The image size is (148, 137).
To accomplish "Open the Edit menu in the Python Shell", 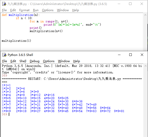I will [13, 61].
